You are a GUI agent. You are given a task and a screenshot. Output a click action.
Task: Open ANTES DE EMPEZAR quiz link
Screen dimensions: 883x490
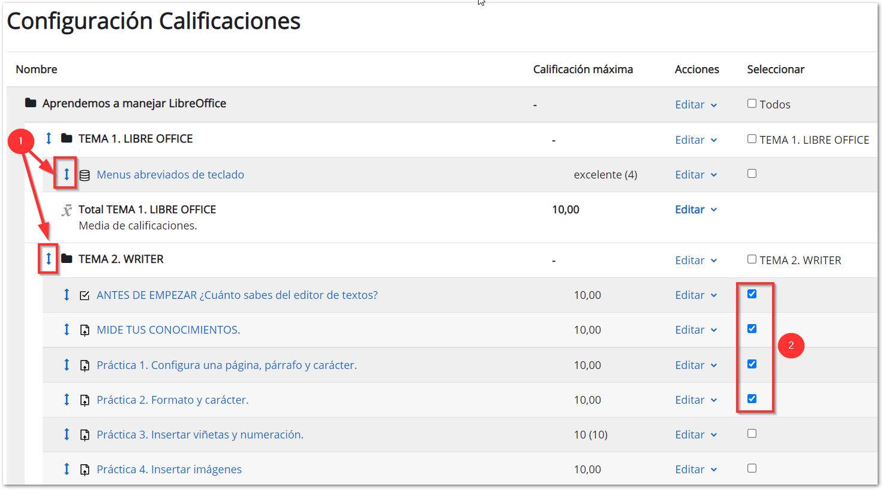tap(237, 295)
